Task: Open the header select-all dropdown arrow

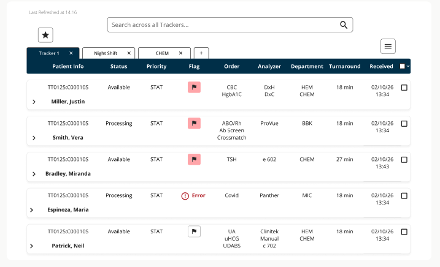Action: tap(408, 66)
